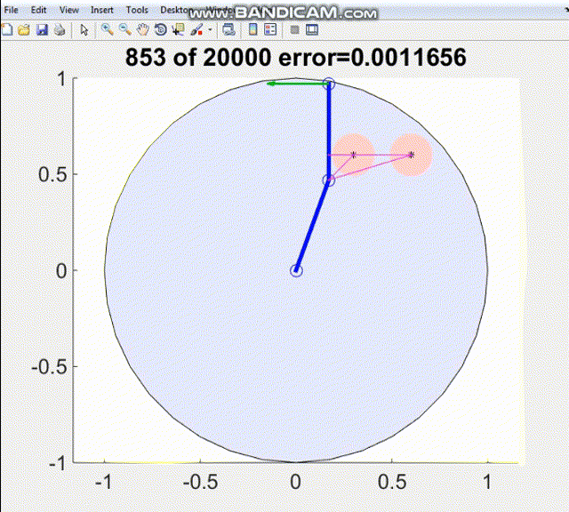569x512 pixels.
Task: Activate the Zoom In magnifier tool
Action: coord(107,29)
